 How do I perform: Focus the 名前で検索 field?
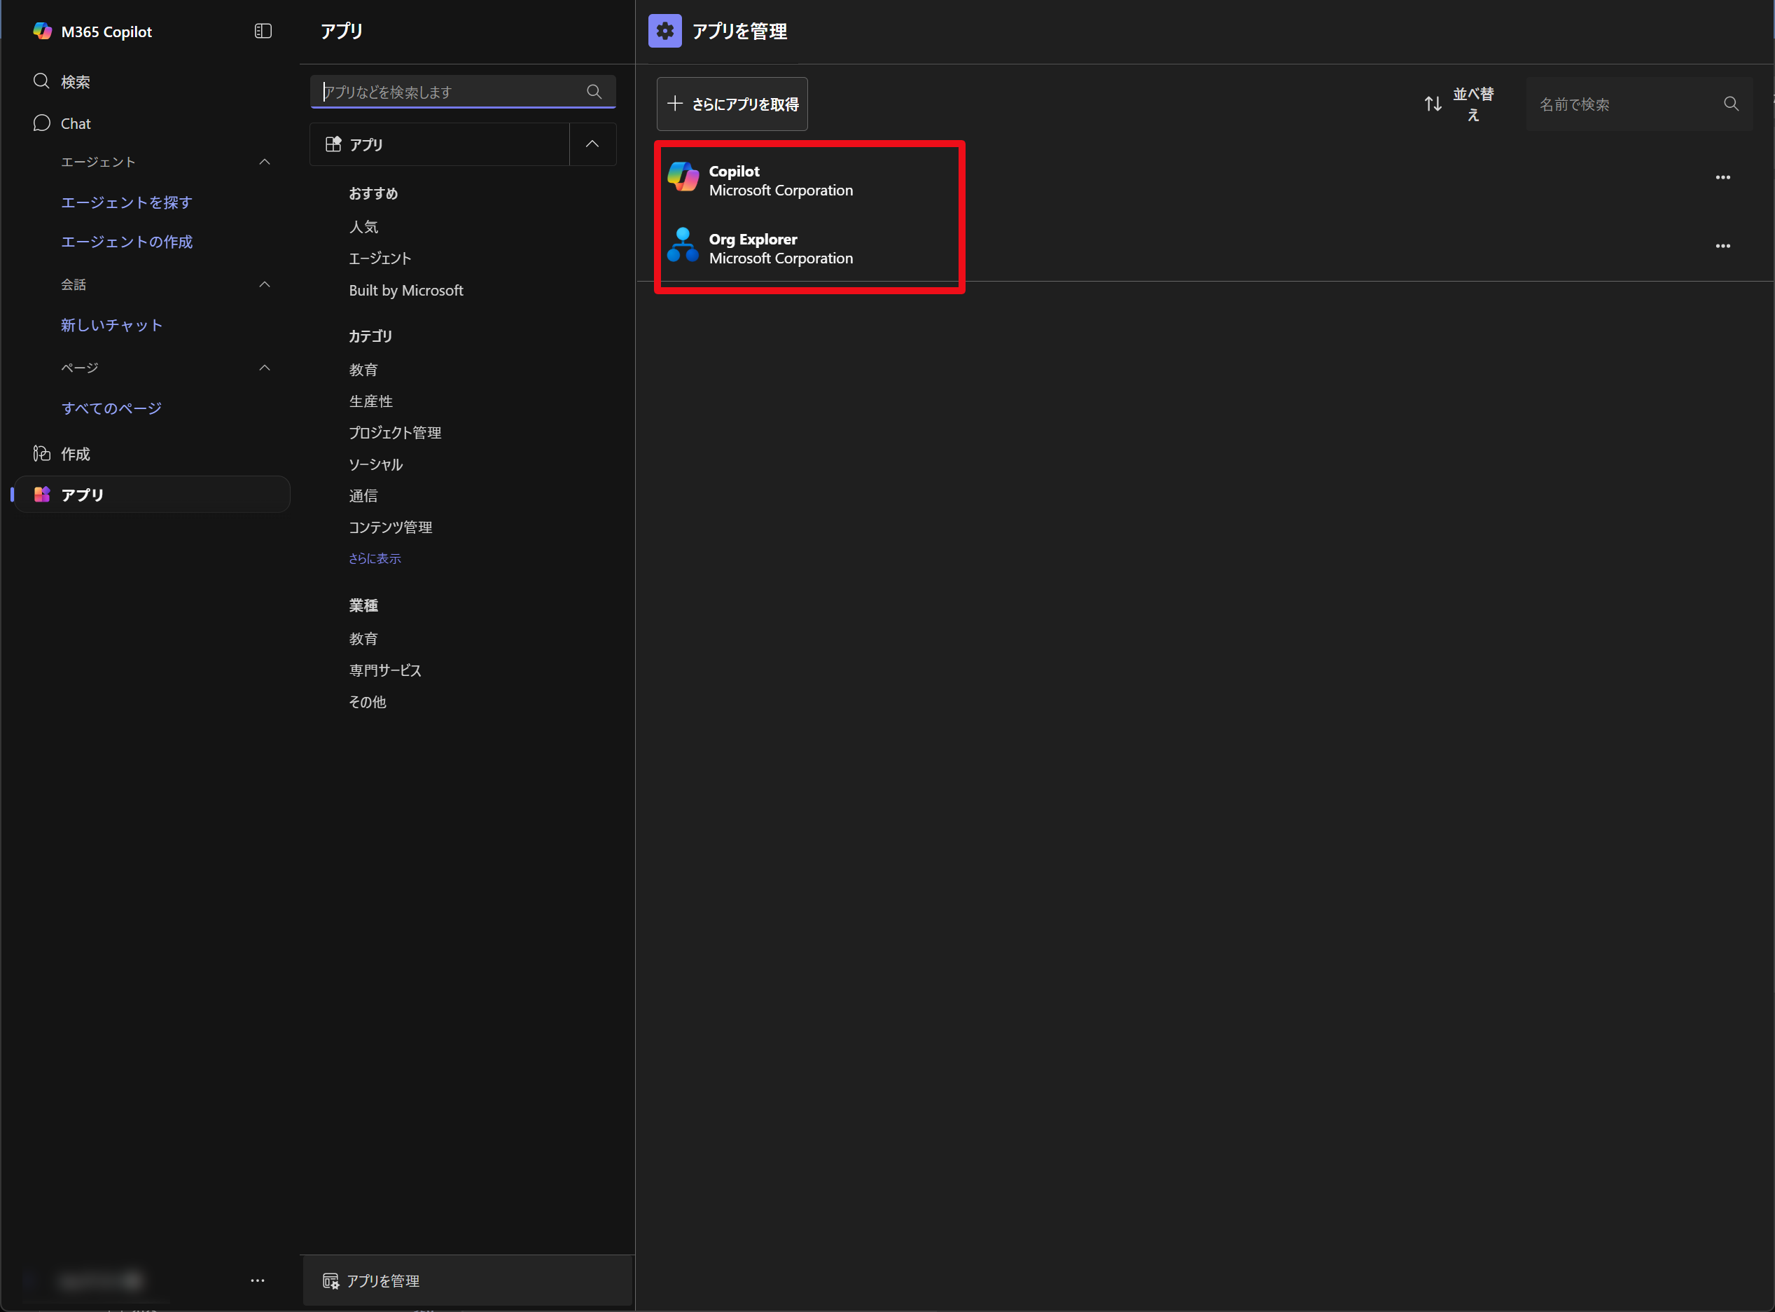point(1638,104)
